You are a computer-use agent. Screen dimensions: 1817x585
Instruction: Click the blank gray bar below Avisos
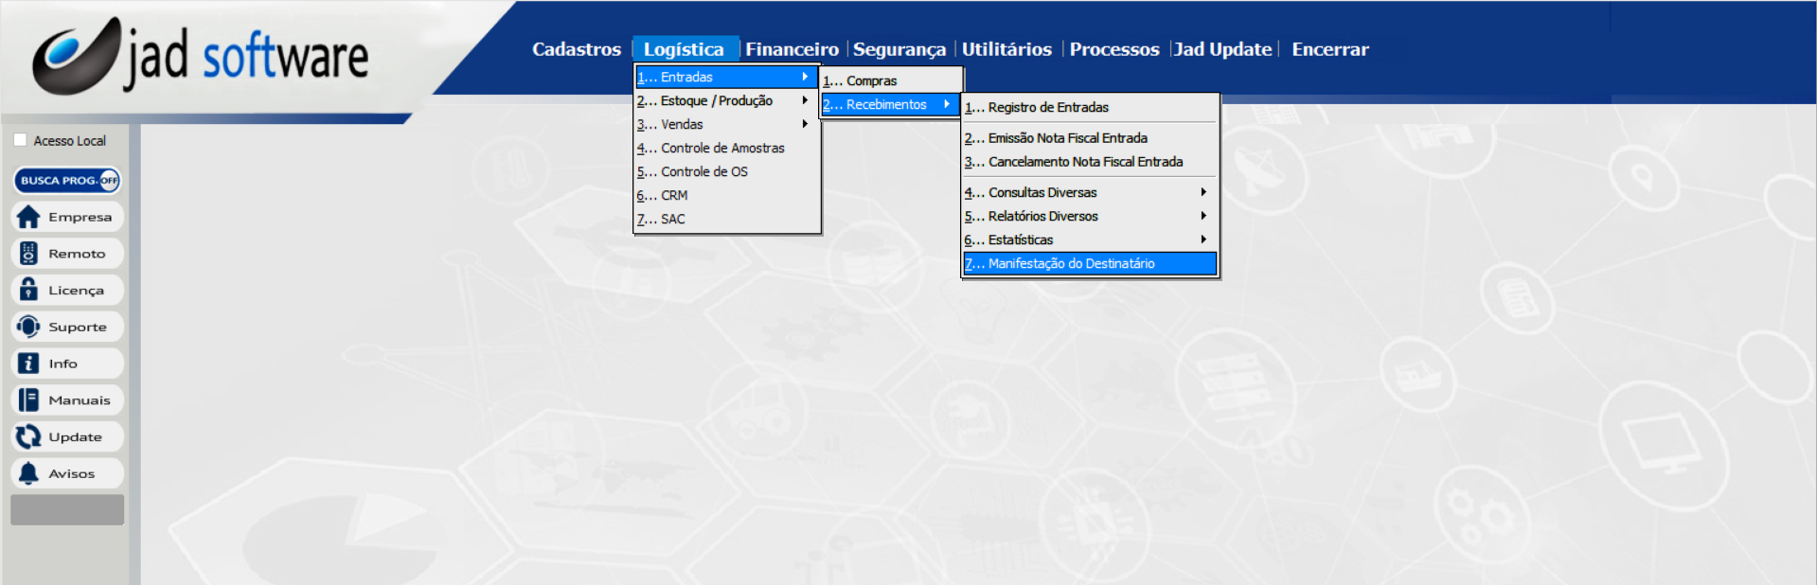67,509
